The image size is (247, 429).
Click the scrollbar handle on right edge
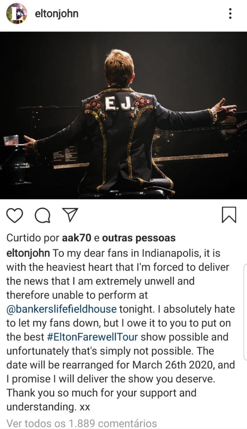[x=246, y=312]
